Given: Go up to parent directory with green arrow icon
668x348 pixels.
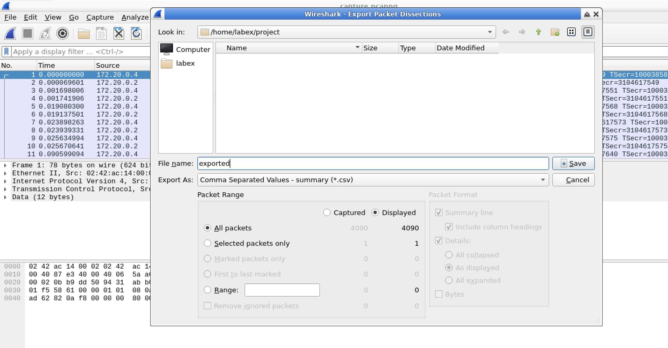Looking at the screenshot, I should tap(539, 32).
